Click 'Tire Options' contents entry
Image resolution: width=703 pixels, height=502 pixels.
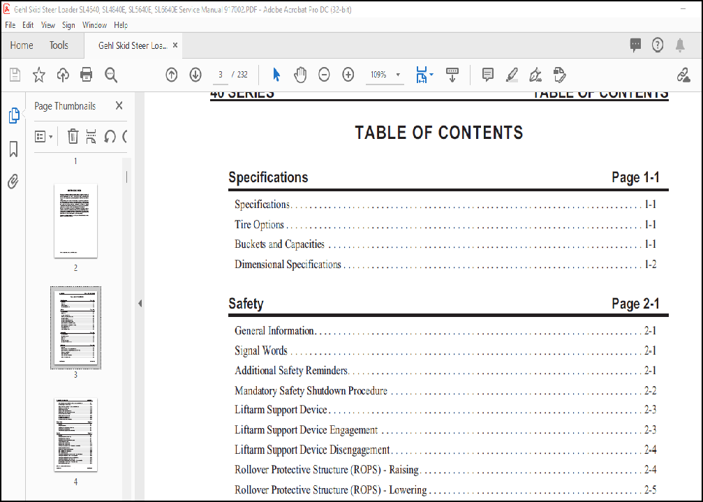(259, 225)
